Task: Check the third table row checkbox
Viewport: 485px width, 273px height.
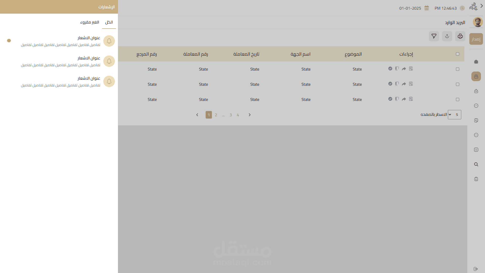Action: point(457,99)
